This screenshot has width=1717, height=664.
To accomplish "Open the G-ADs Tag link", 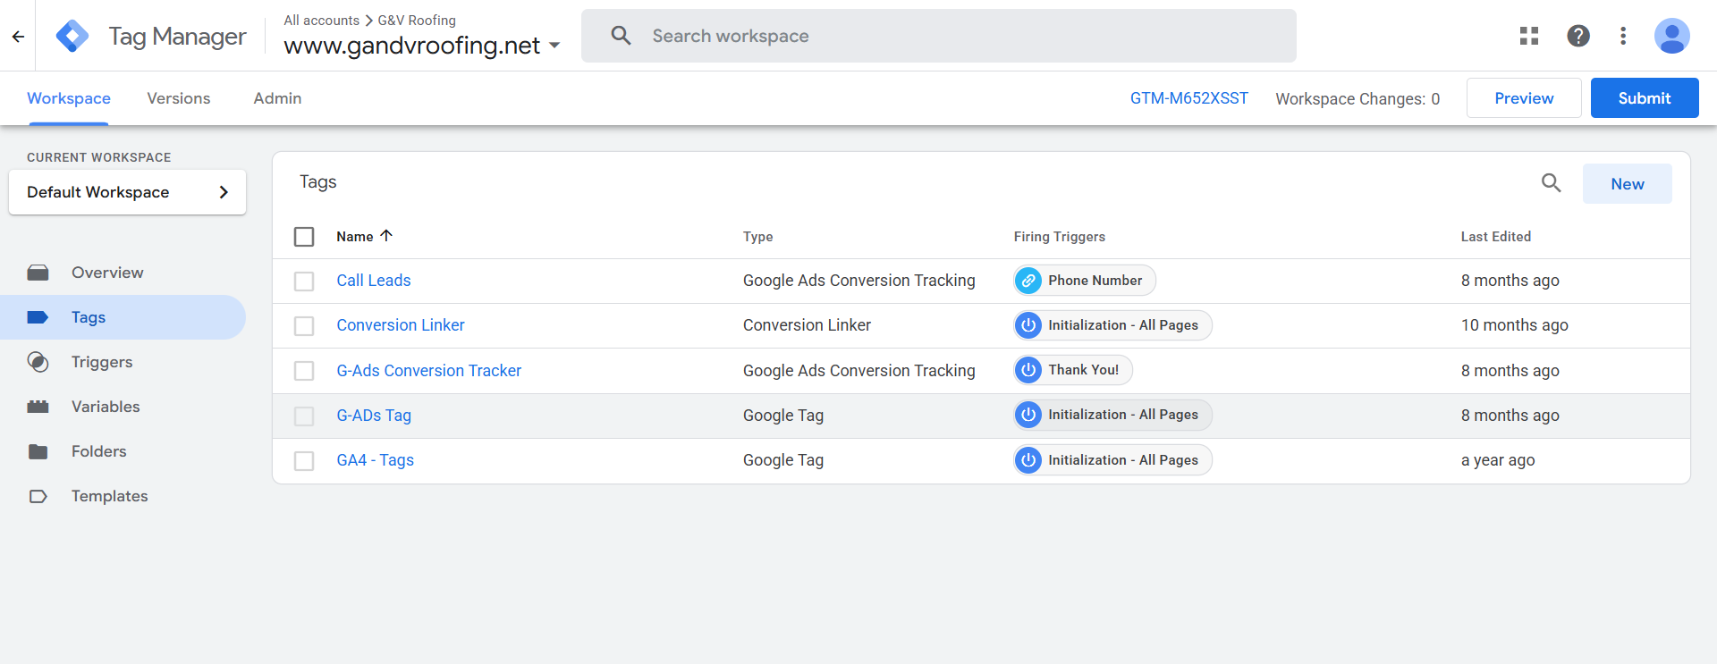I will pyautogui.click(x=374, y=416).
